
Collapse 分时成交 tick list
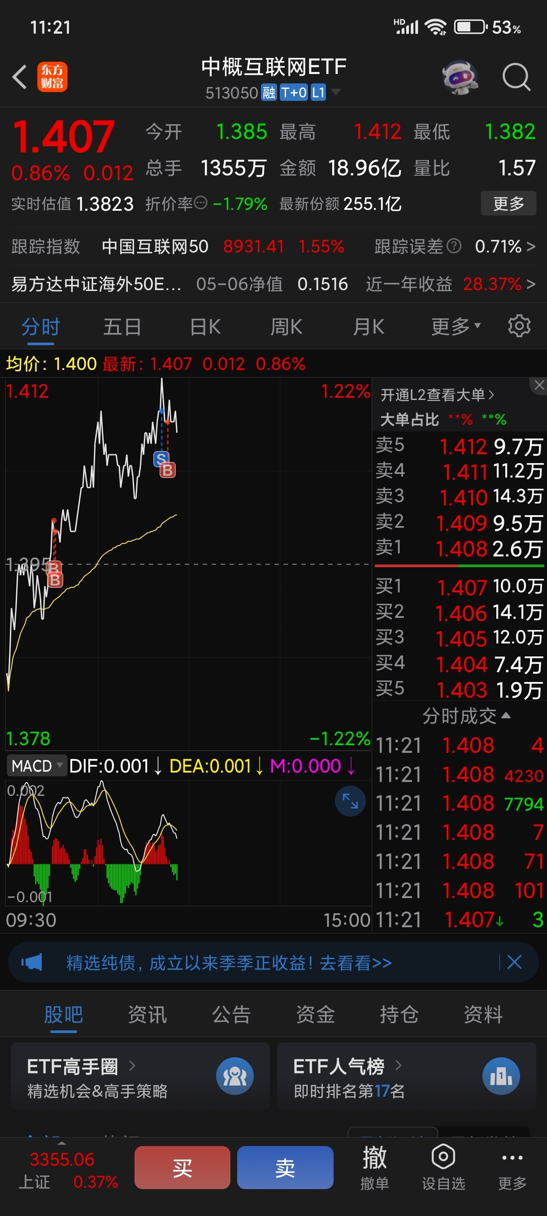[x=466, y=716]
